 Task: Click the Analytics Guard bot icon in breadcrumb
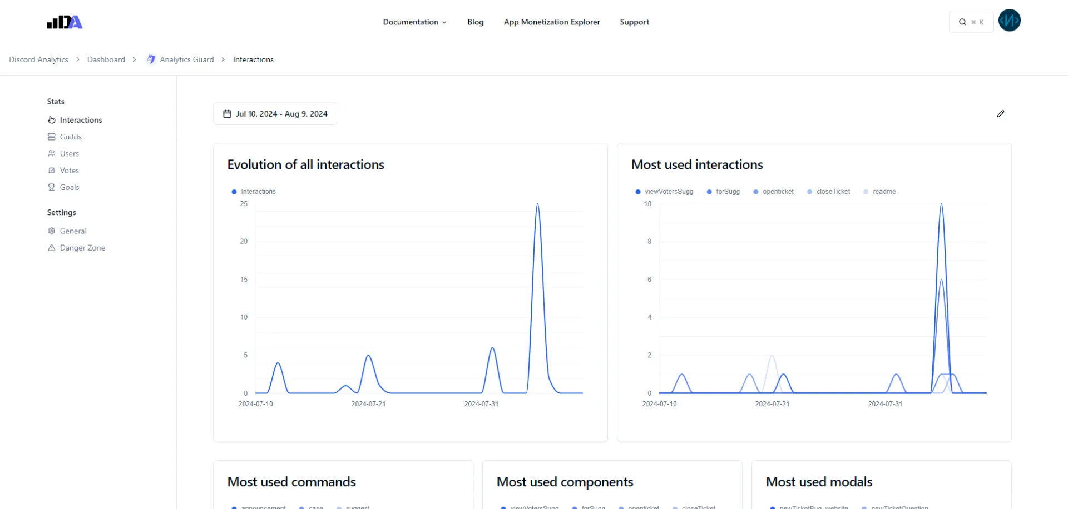pyautogui.click(x=151, y=59)
